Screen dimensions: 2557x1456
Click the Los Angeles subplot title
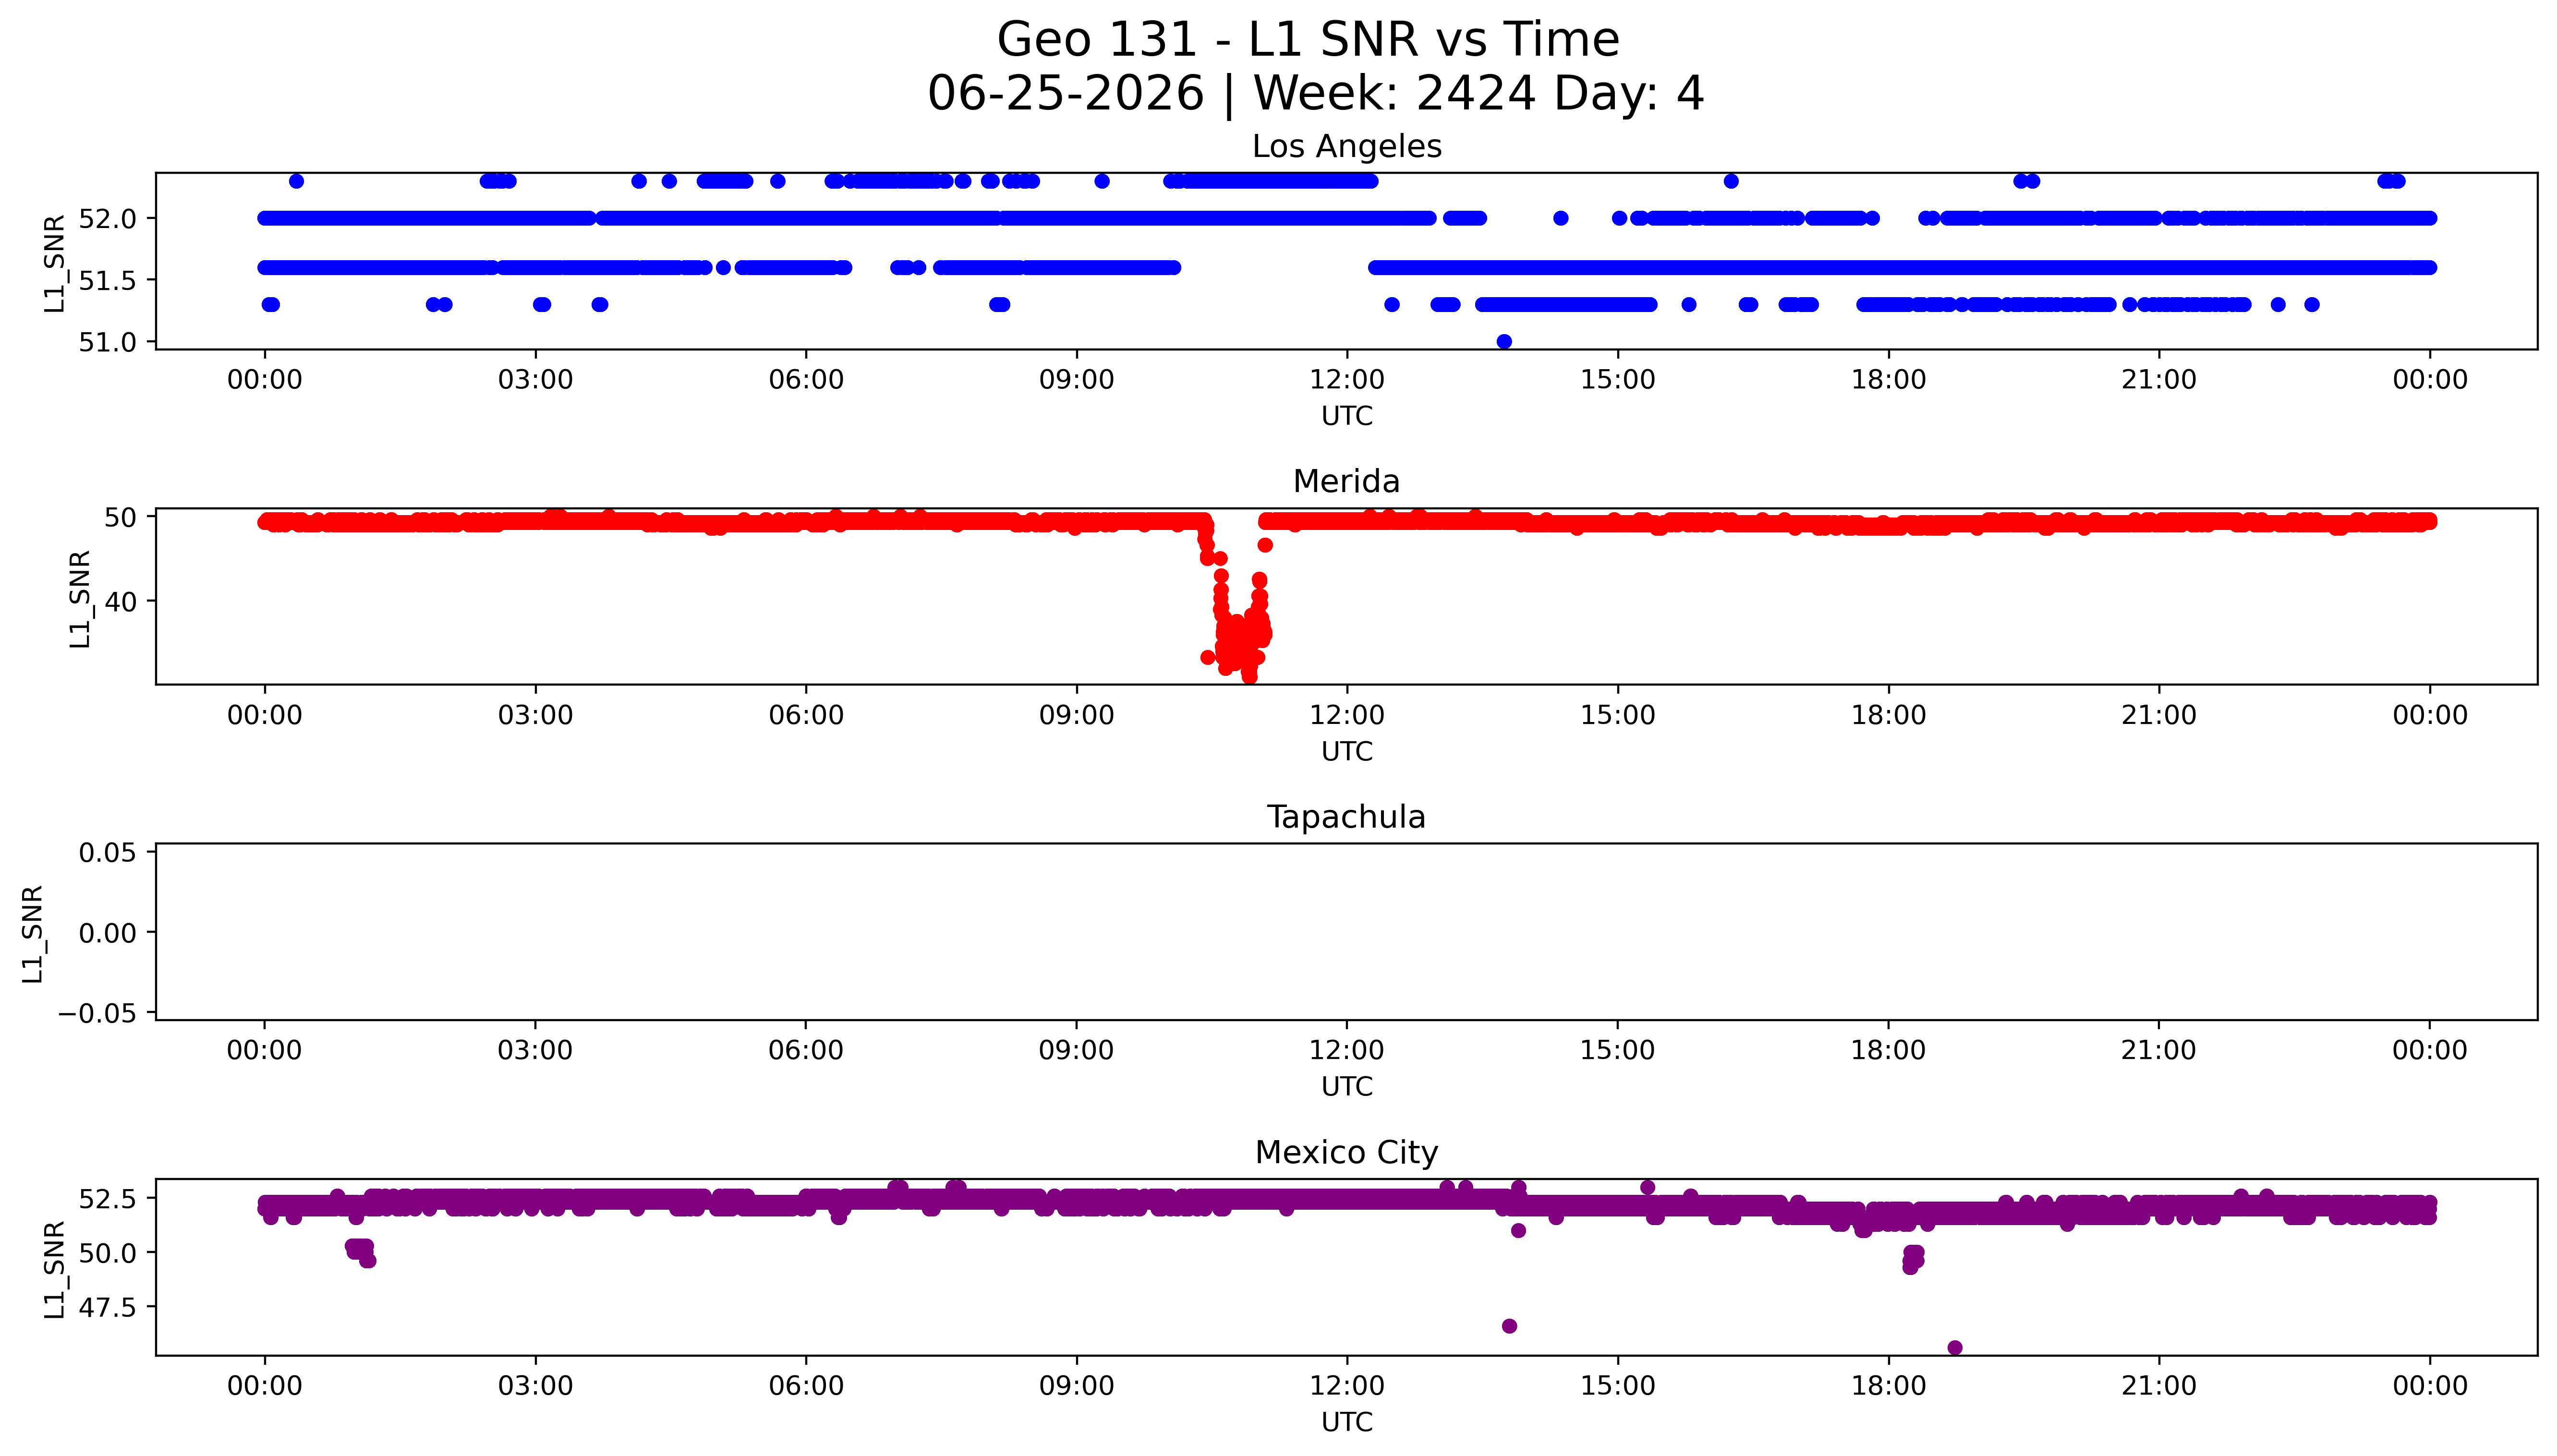tap(1346, 146)
